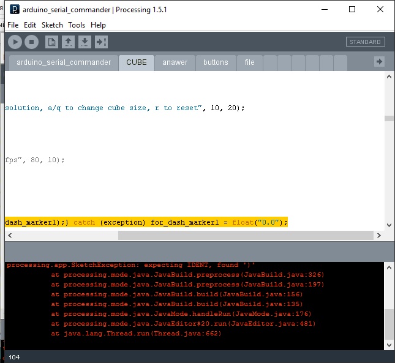Select the file tab
Screen dimensions: 395x363
coord(249,62)
